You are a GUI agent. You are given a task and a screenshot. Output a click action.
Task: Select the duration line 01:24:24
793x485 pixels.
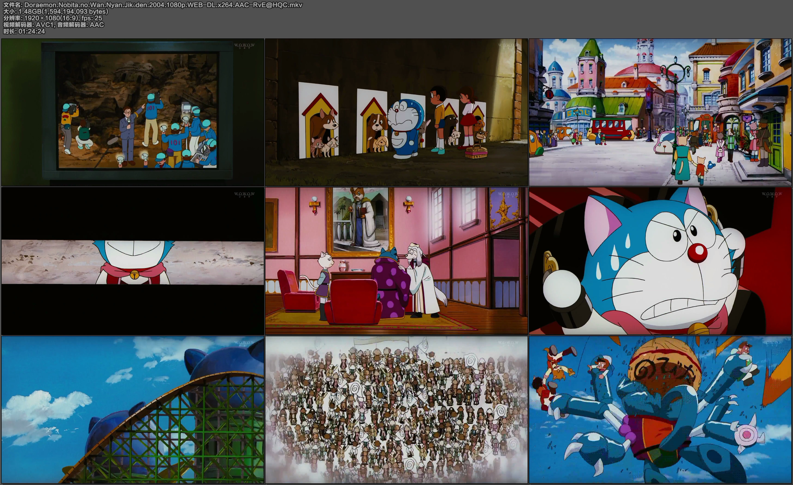coord(24,31)
